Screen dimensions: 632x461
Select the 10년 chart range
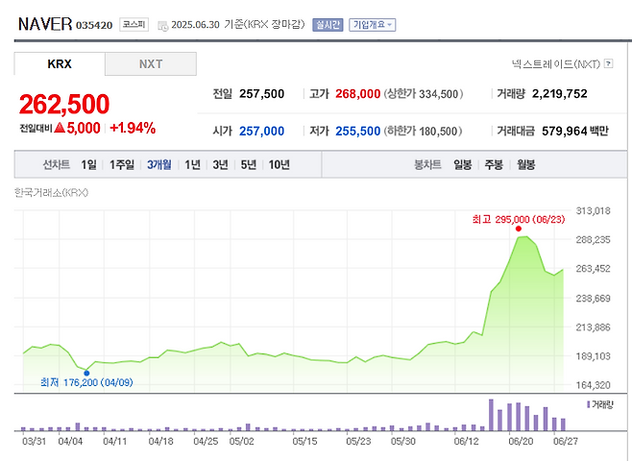click(279, 164)
